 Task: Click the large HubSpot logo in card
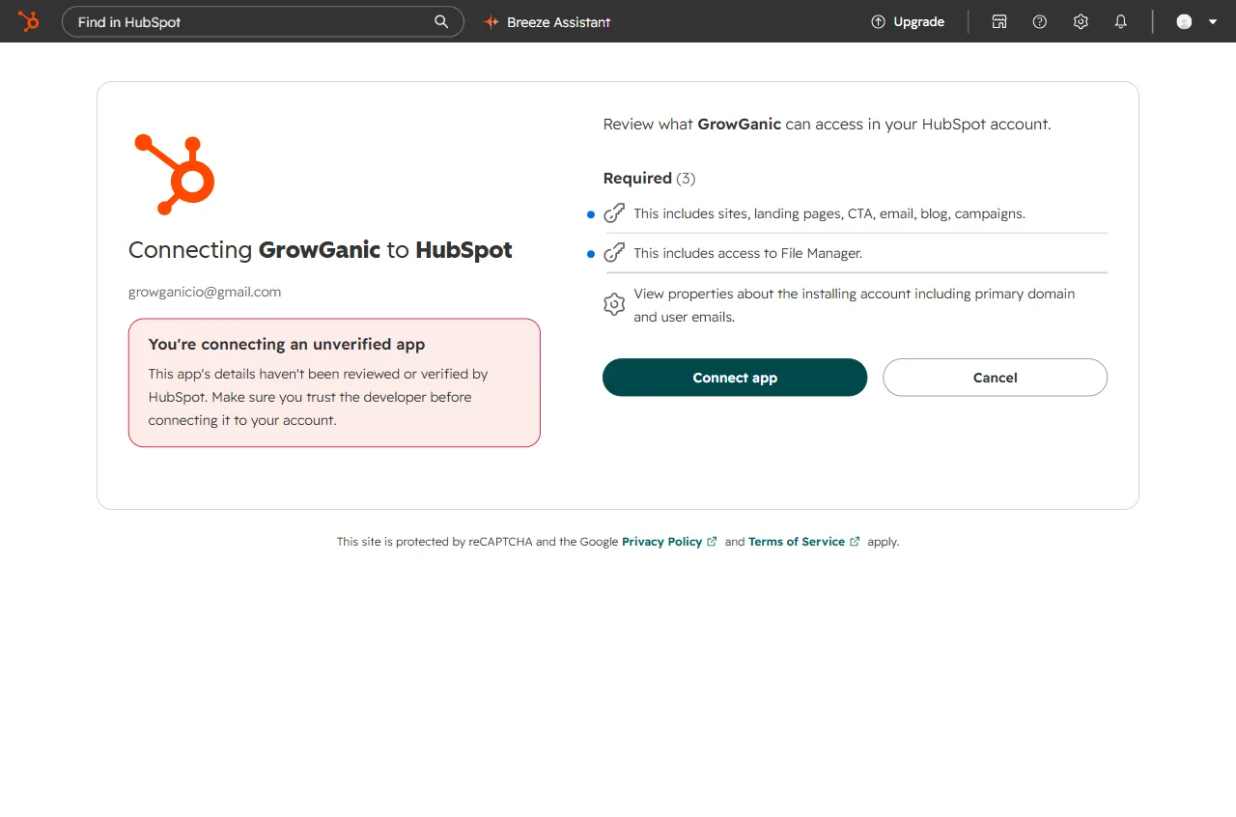click(x=175, y=174)
